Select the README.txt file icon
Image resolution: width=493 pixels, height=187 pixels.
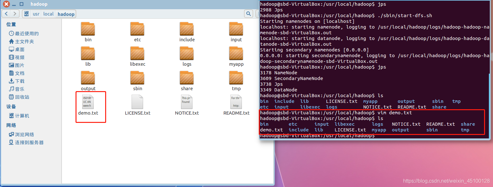click(236, 102)
